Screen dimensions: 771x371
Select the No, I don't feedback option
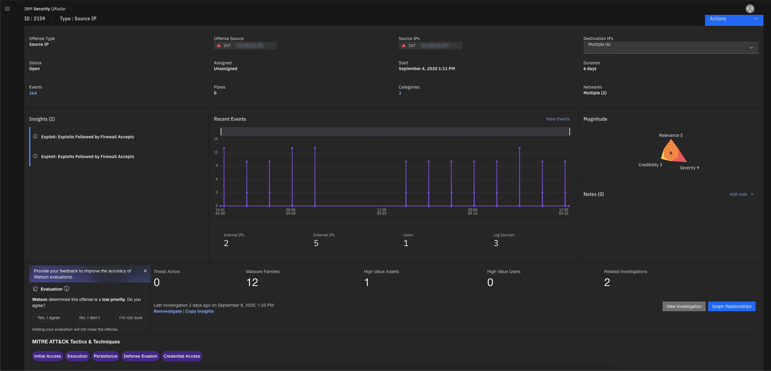89,317
